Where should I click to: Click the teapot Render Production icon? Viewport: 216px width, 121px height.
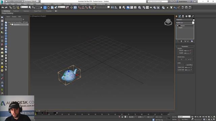point(151,7)
